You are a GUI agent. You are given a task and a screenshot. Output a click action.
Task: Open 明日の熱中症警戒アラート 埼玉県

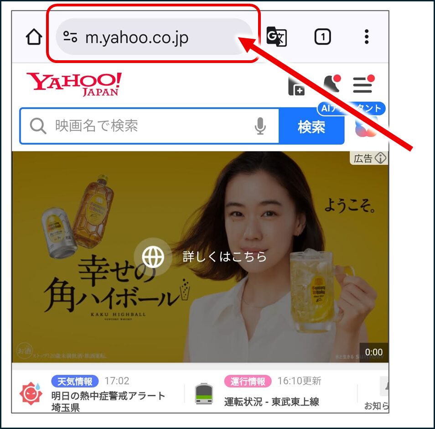[108, 401]
